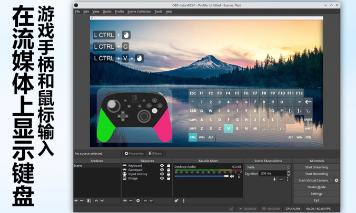The image size is (356, 213).
Task: Add a new scene with the plus icon
Action: [76, 200]
